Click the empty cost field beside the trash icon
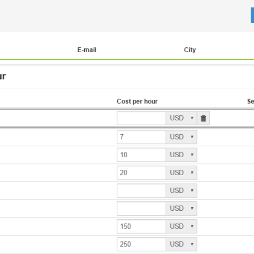The image size is (254, 254). click(141, 118)
